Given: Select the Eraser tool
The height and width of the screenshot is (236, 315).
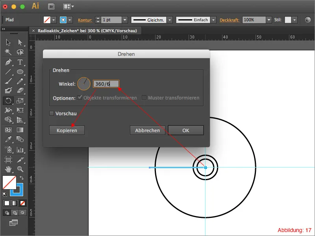Looking at the screenshot, I should [x=20, y=90].
